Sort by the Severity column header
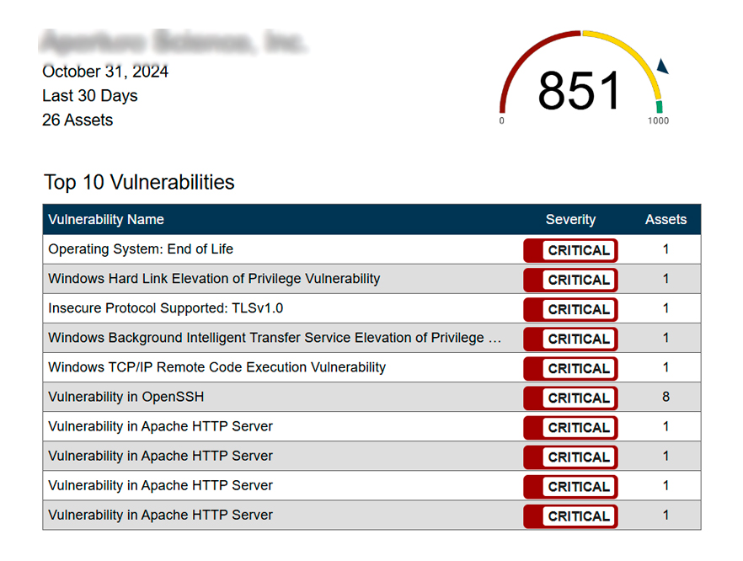This screenshot has width=743, height=561. tap(570, 220)
